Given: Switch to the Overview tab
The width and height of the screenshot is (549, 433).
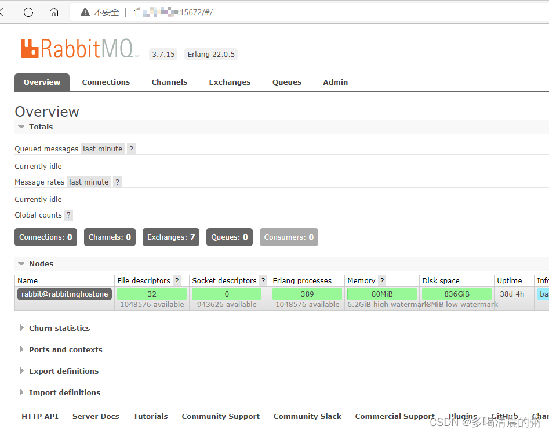Looking at the screenshot, I should [42, 82].
